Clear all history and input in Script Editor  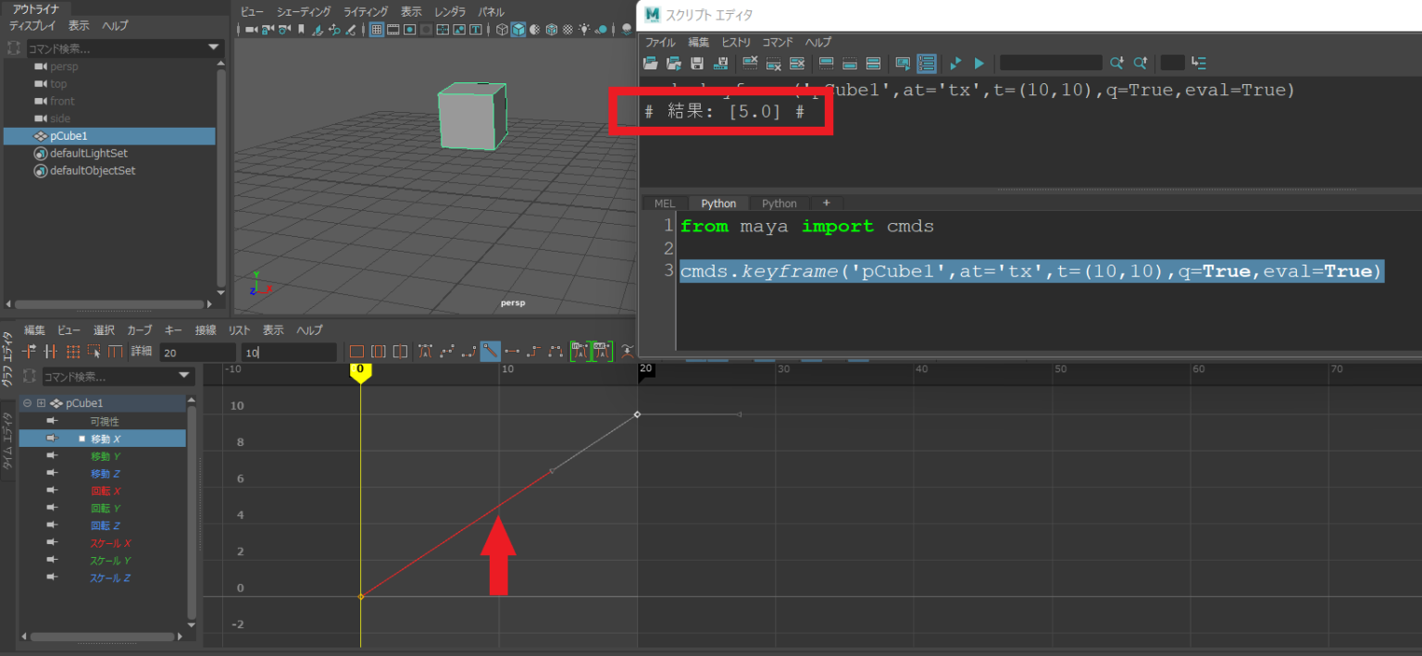(x=796, y=63)
